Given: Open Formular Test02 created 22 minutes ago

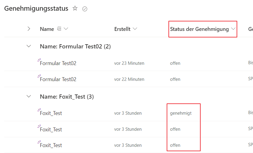Looking at the screenshot, I should (x=58, y=79).
